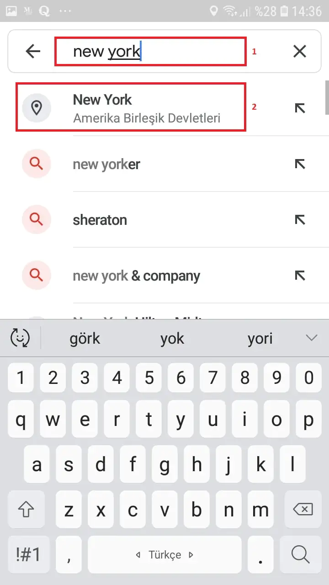329x585 pixels.
Task: Pick the yok word suggestion
Action: (x=172, y=339)
